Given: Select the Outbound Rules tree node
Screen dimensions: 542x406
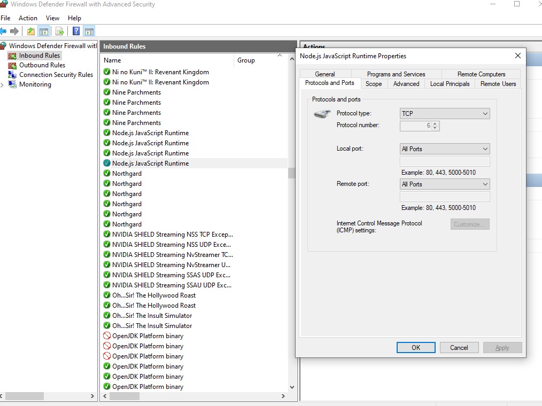Looking at the screenshot, I should pos(42,65).
